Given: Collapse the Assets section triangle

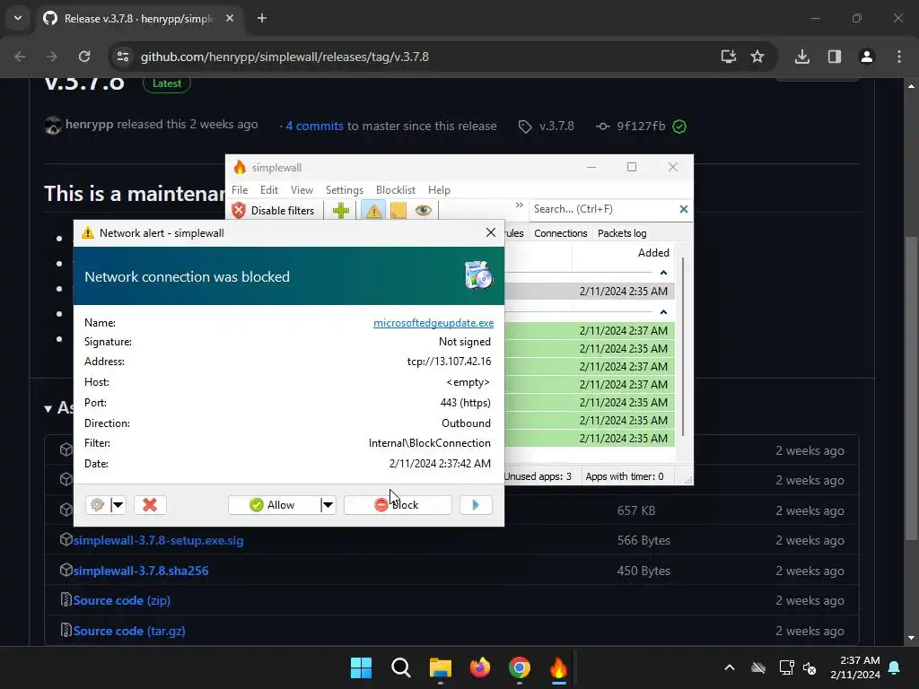Looking at the screenshot, I should coord(48,408).
